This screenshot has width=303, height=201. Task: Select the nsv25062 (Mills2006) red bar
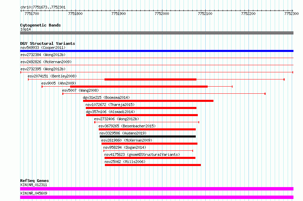tap(153, 165)
